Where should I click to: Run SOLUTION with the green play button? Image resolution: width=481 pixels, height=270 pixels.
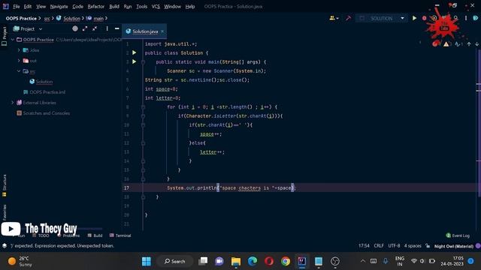[414, 18]
